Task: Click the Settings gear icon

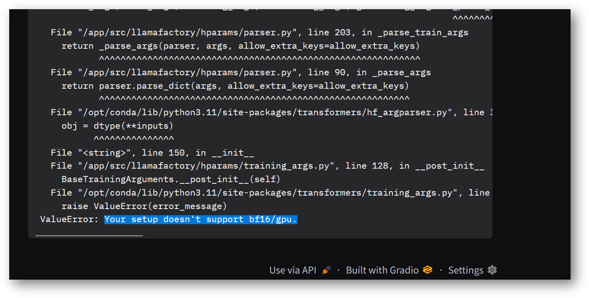Action: coord(492,270)
